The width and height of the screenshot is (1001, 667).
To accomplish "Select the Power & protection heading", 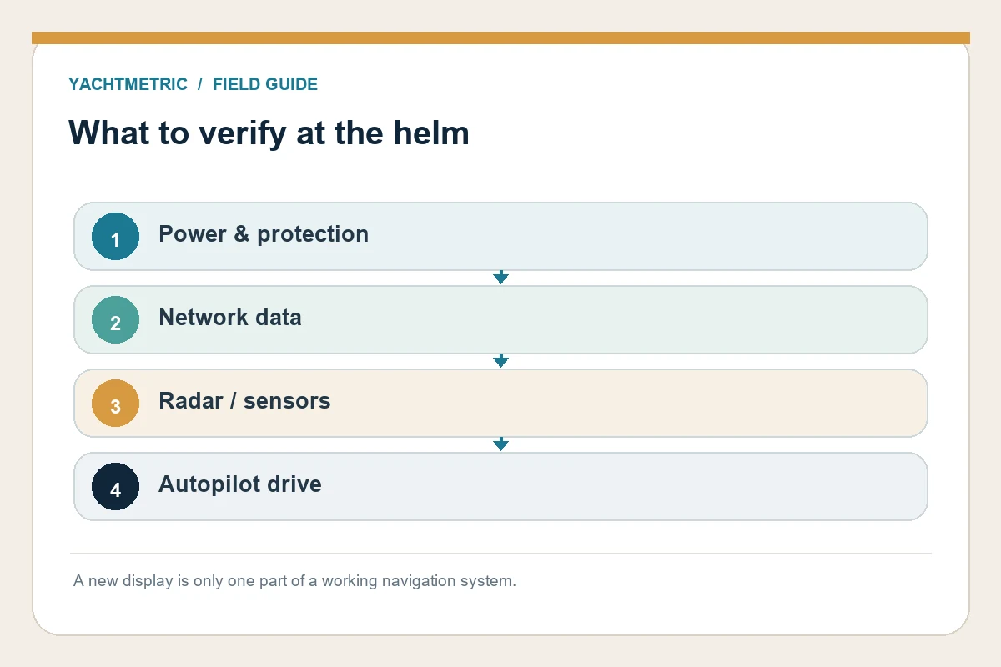I will click(x=264, y=234).
